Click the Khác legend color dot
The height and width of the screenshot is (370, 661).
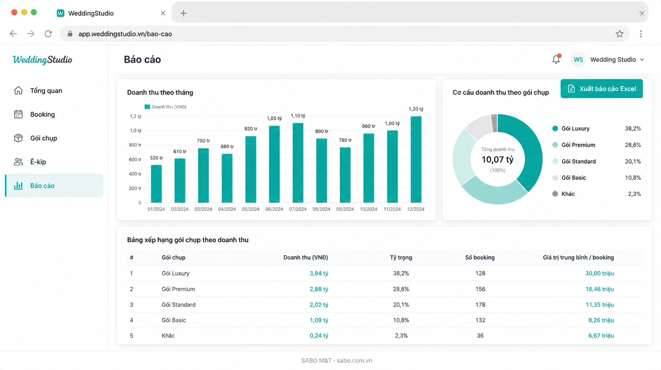[x=555, y=194]
